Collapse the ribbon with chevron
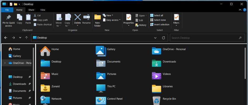 click(x=240, y=10)
